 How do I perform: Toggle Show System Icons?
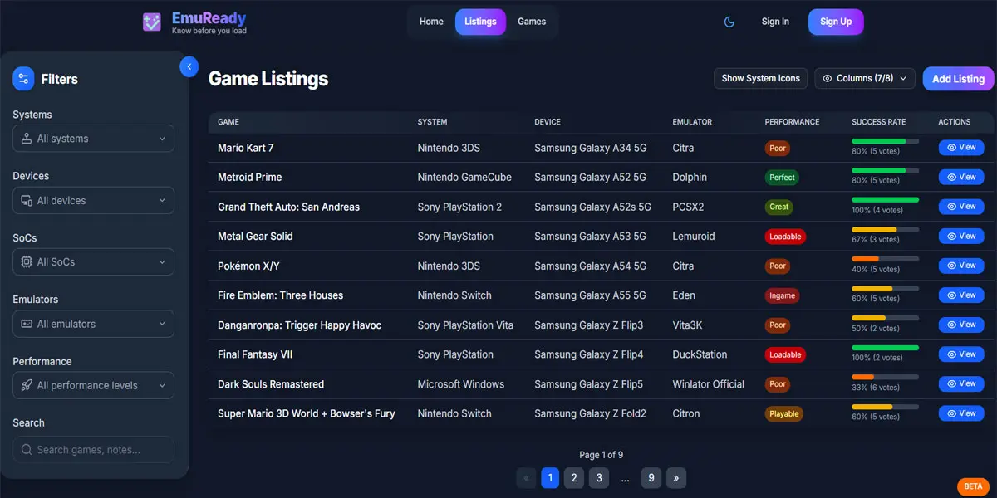(760, 78)
